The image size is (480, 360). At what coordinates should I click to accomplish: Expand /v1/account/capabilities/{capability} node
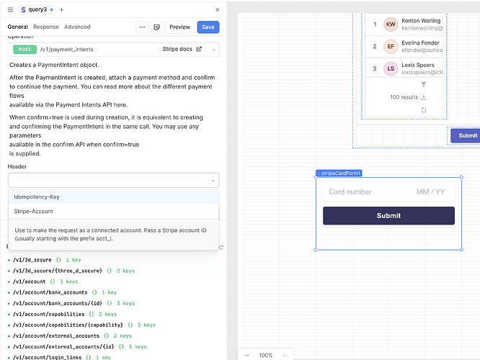9,325
